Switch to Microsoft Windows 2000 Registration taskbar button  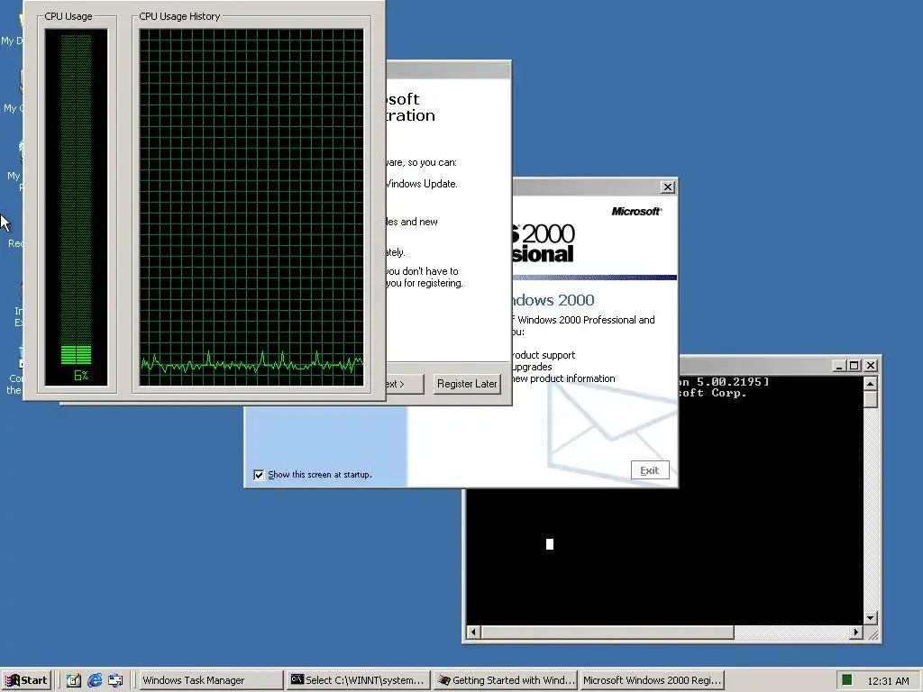click(x=652, y=680)
